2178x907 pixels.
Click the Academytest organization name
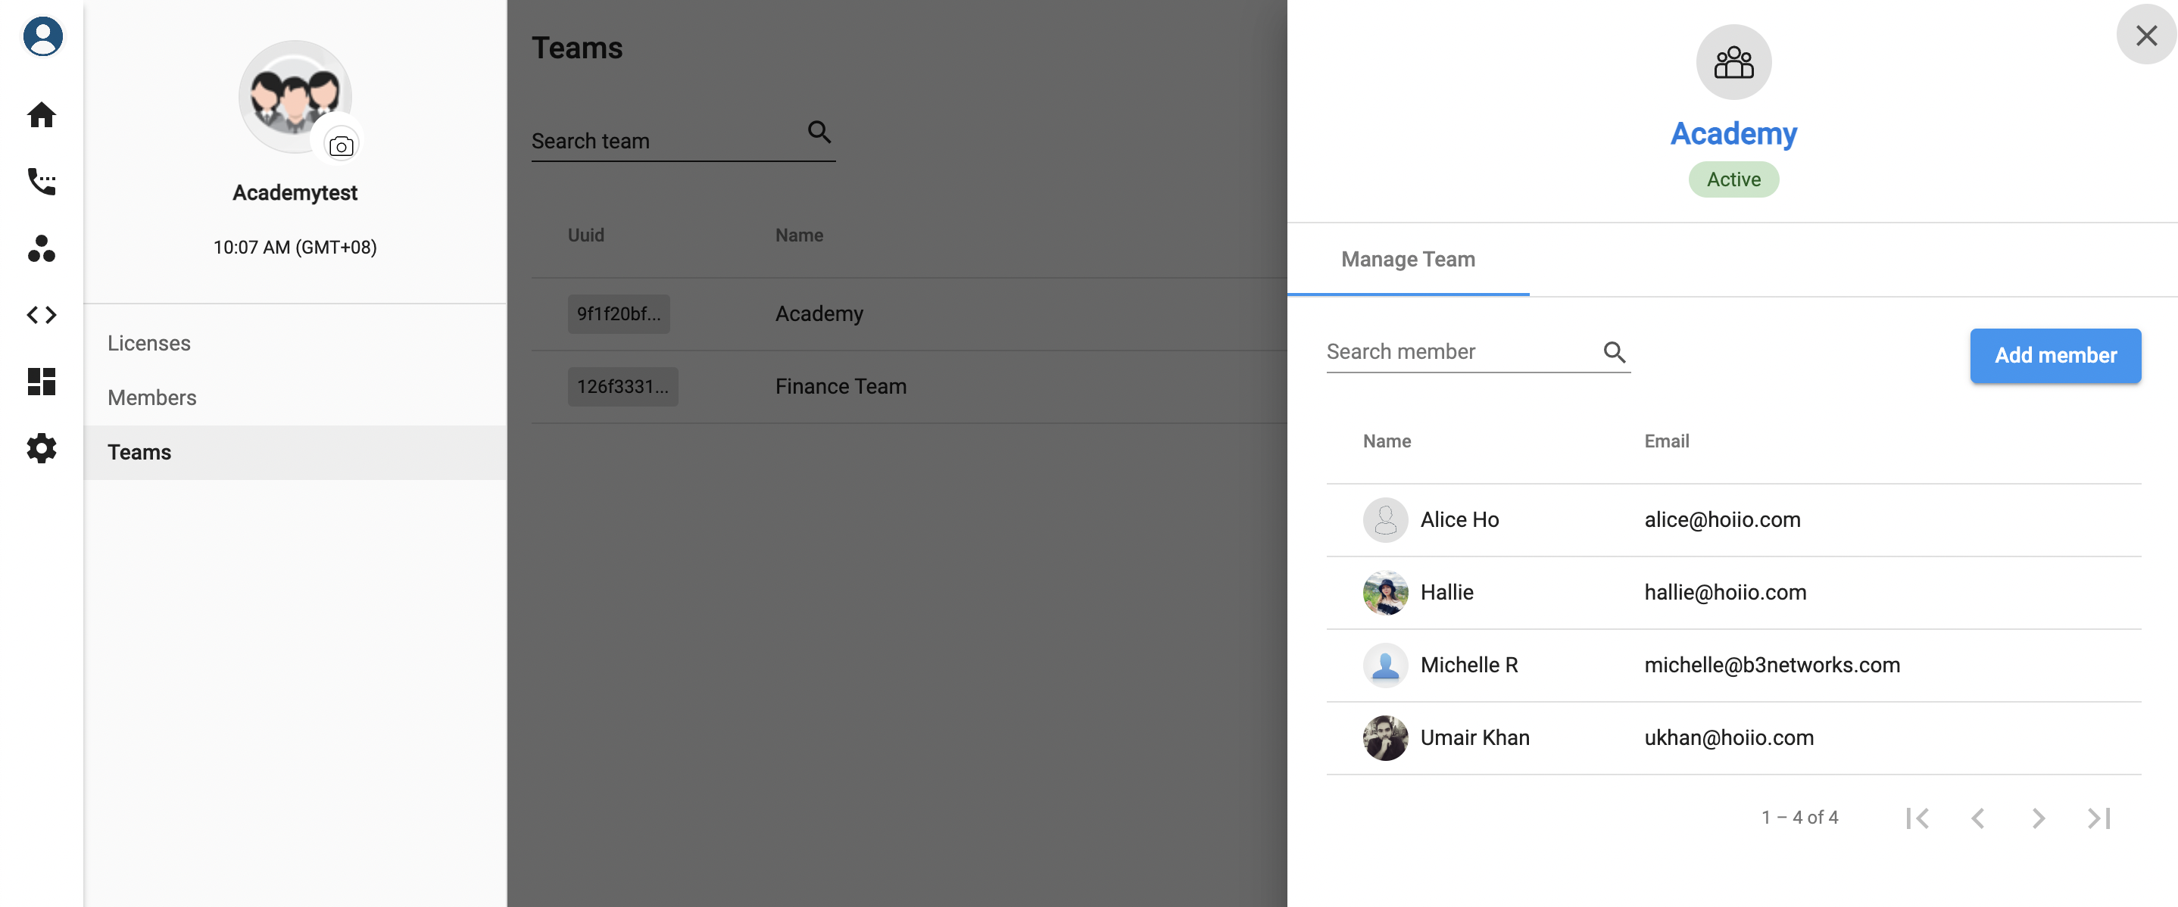click(295, 193)
